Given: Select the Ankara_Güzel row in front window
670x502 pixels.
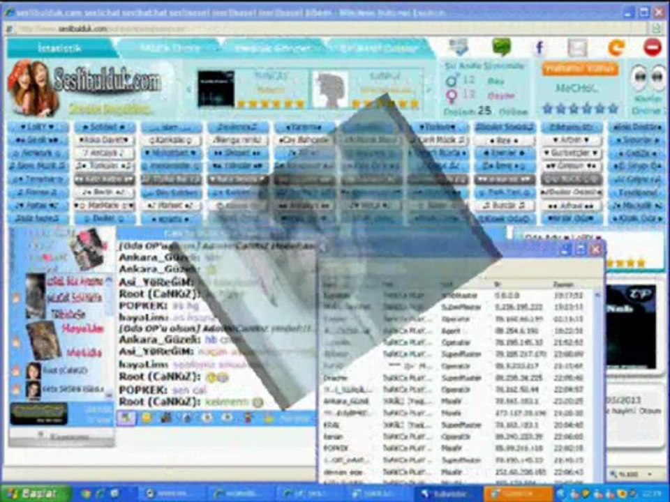Looking at the screenshot, I should pyautogui.click(x=455, y=402).
